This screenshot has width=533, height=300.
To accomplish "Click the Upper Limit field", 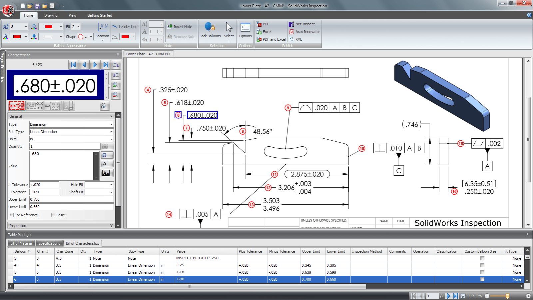I will tap(72, 199).
